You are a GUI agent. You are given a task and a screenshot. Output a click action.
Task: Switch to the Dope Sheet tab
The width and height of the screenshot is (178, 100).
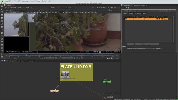[x=32, y=61]
